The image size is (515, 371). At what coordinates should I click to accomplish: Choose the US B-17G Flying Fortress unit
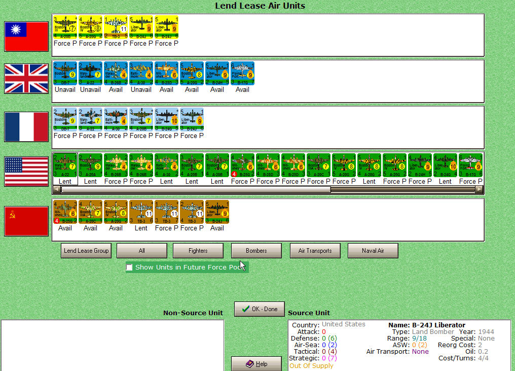coord(470,165)
